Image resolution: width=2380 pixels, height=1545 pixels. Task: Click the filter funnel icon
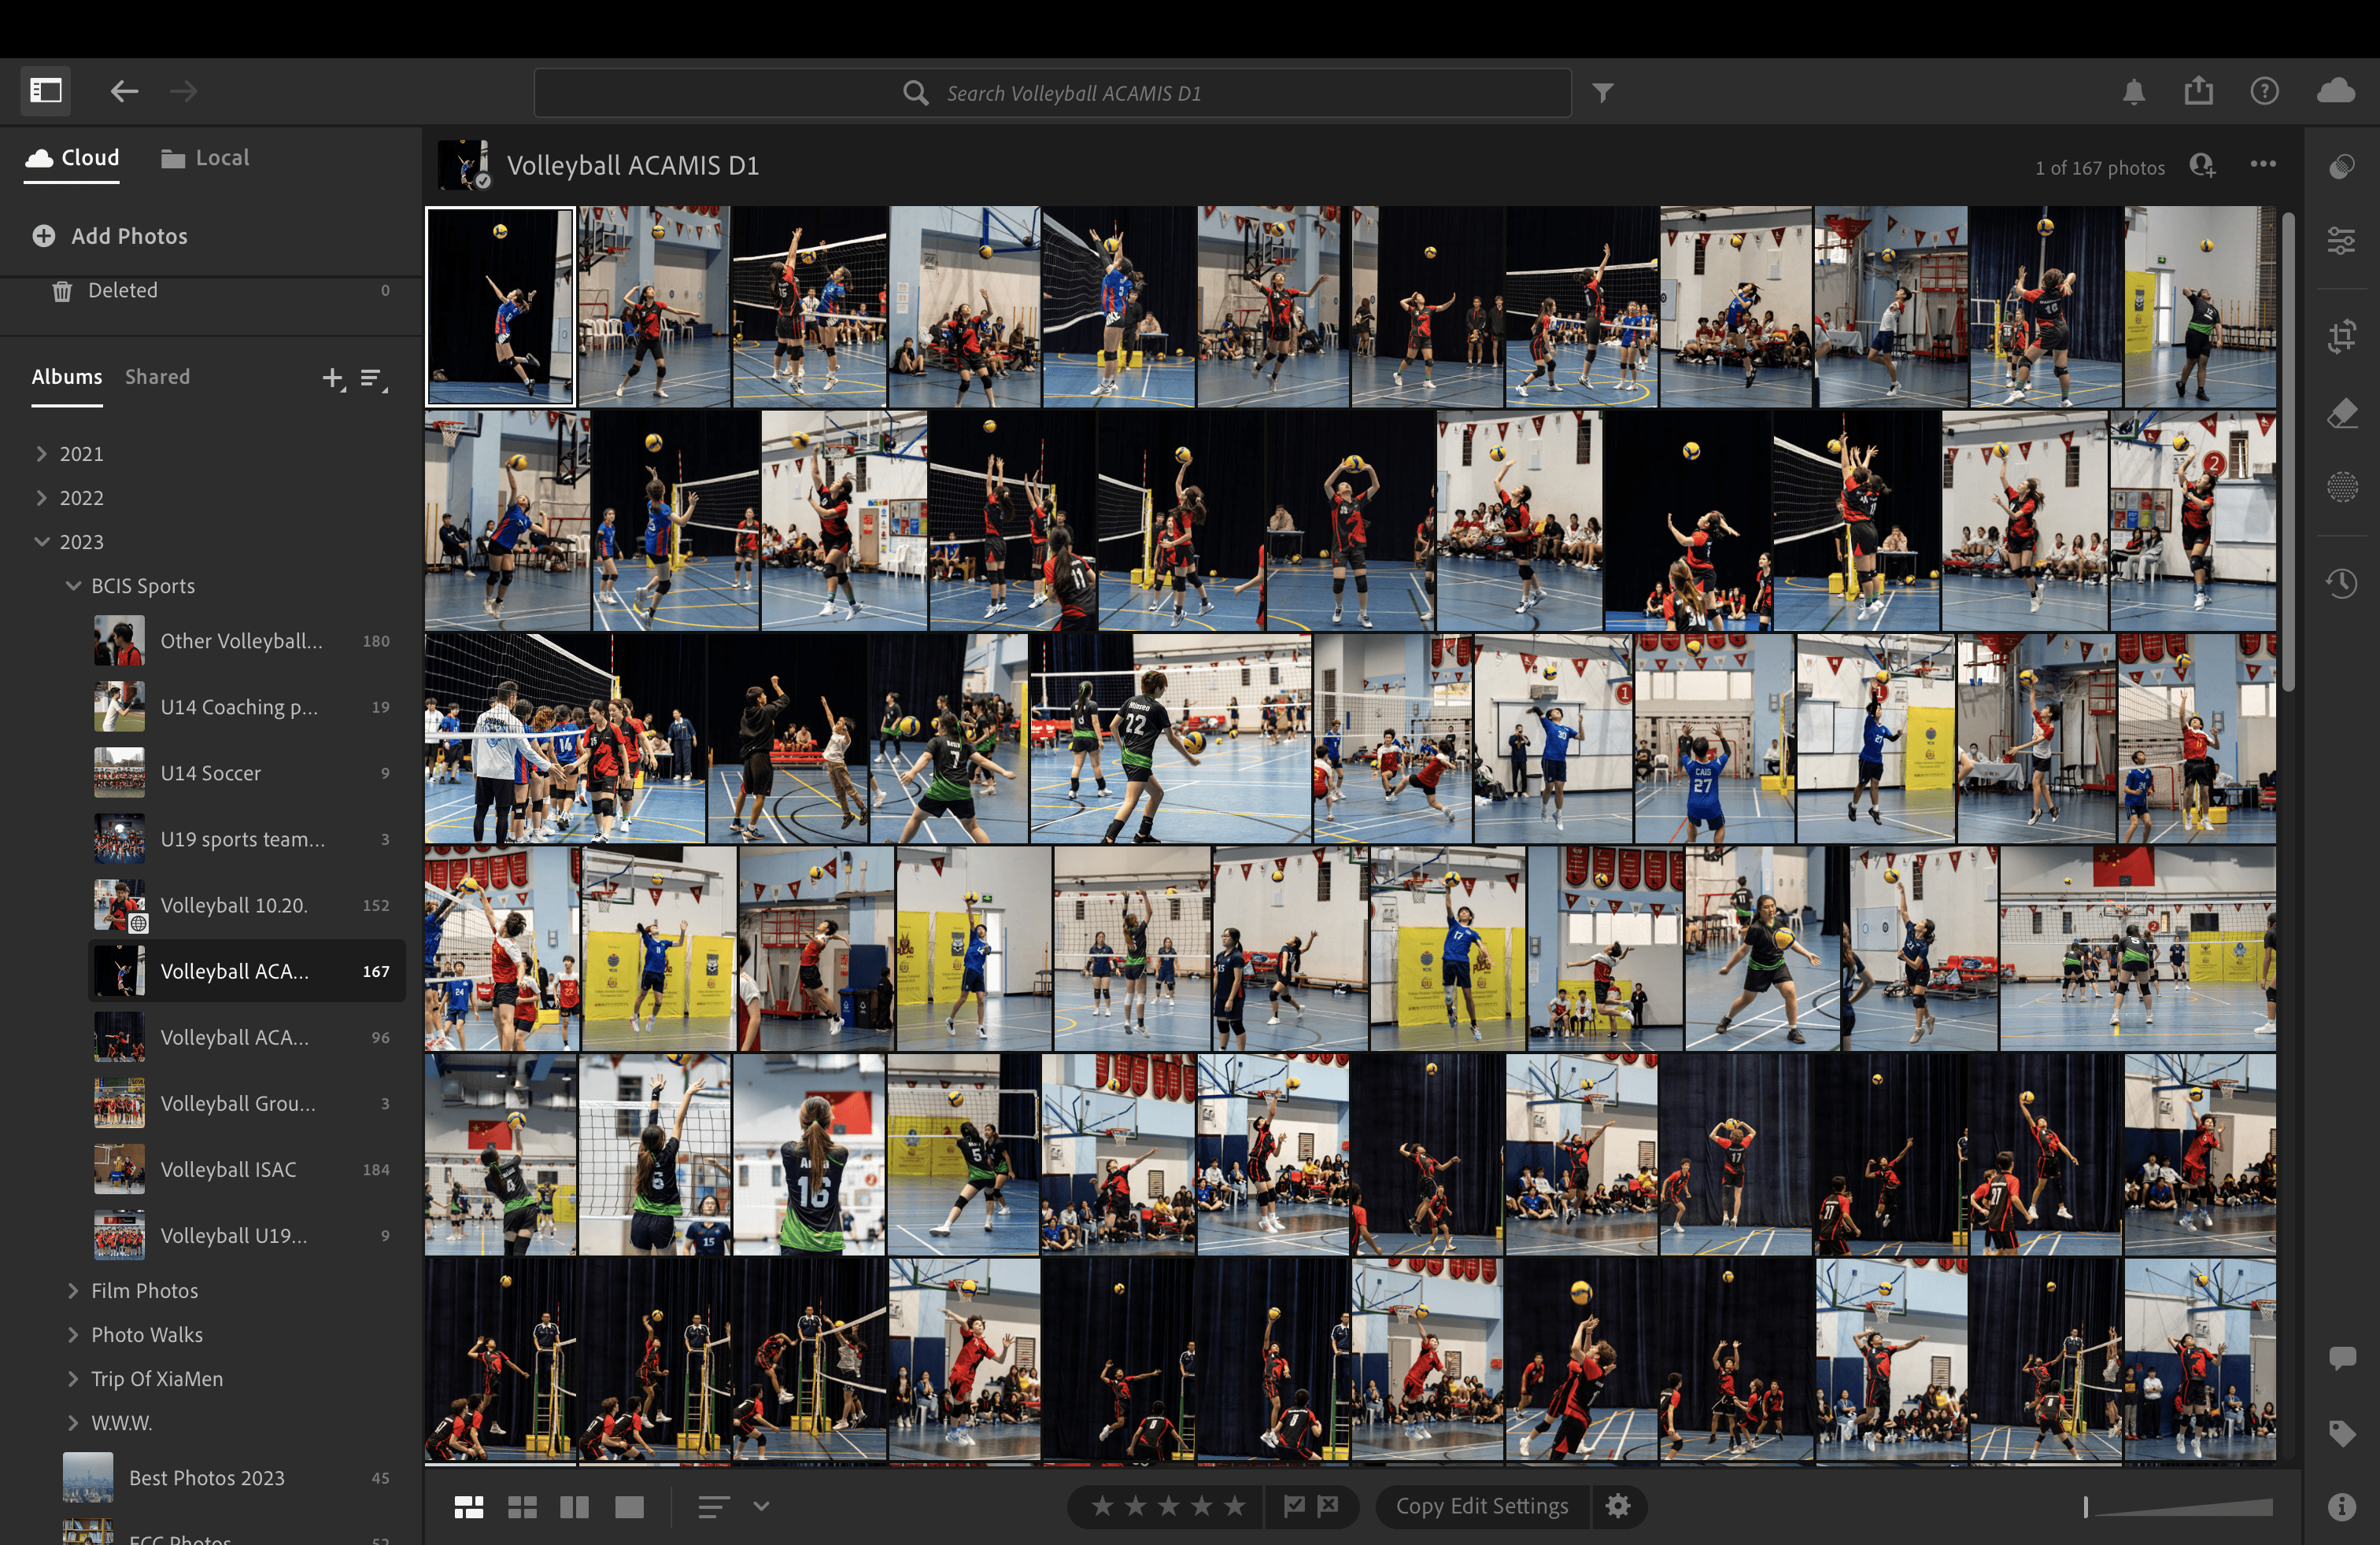click(1603, 93)
